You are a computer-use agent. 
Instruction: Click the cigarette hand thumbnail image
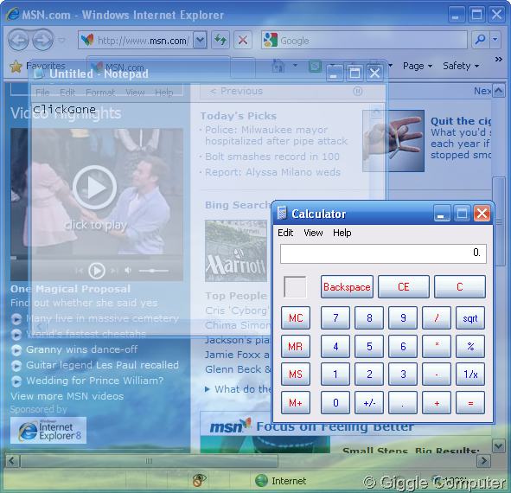393,141
